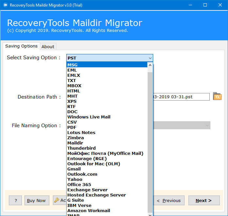Select CSV saving format
Screen dimensions: 228x216
pyautogui.click(x=107, y=122)
